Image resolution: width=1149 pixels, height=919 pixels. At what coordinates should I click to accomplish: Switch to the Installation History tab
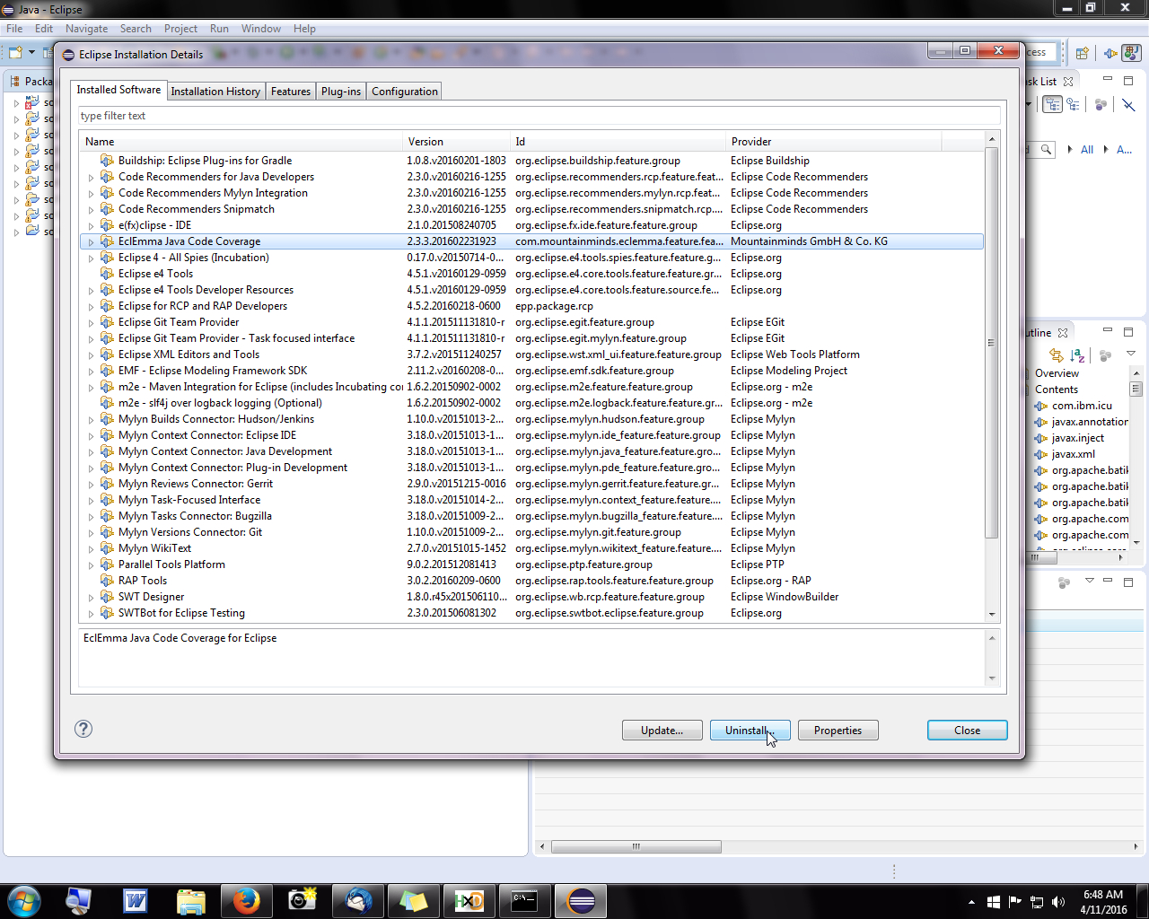(215, 92)
